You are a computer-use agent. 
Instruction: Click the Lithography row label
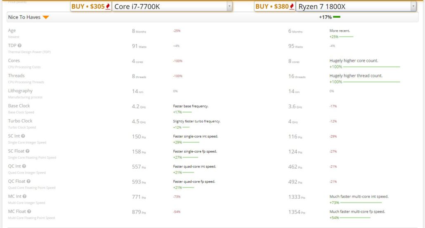20,91
